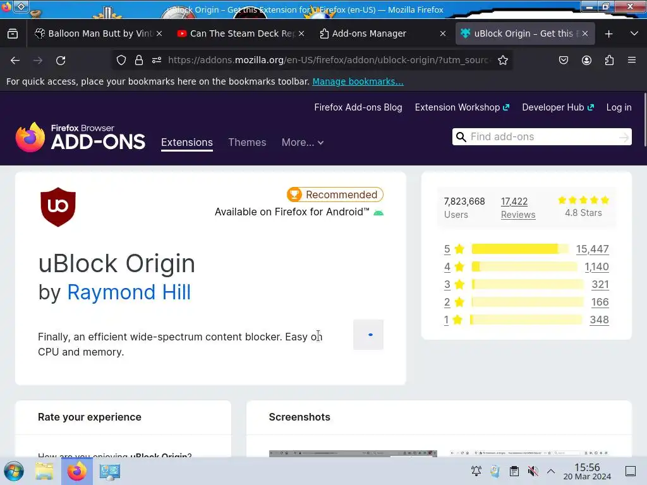Show the 321 three-star reviews
647x485 pixels.
pos(600,285)
